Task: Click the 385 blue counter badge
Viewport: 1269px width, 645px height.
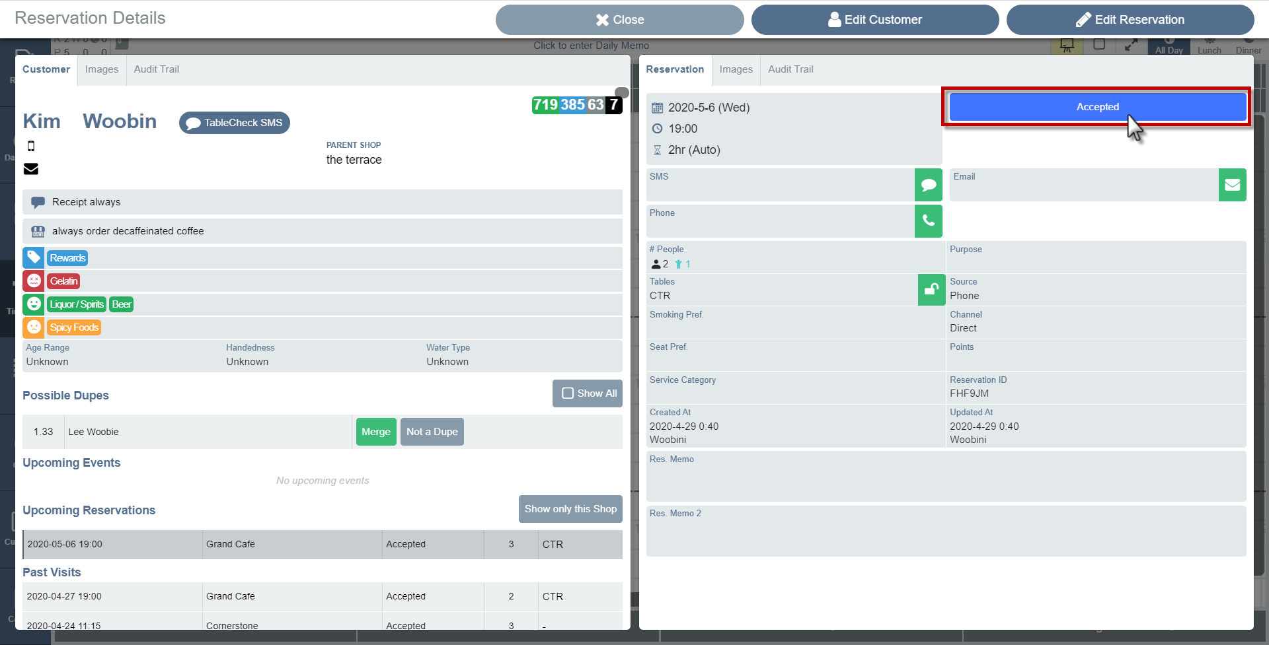Action: (572, 105)
